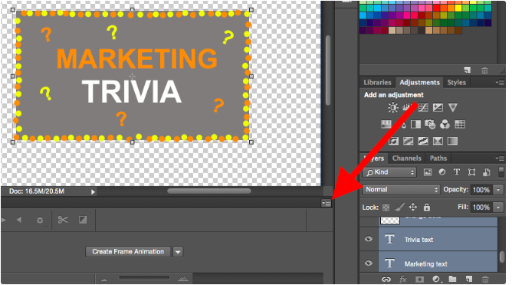
Task: Select the Vibrance adjustment triangle icon
Action: (452, 107)
